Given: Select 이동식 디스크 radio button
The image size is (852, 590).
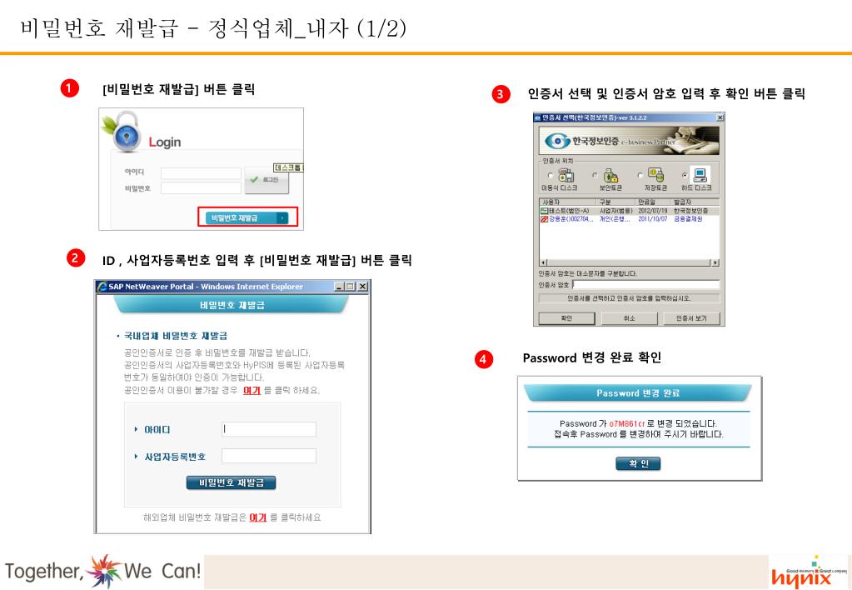Looking at the screenshot, I should click(550, 175).
